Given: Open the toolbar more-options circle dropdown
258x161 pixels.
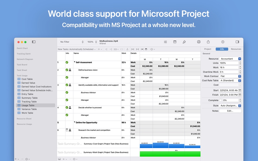Looking at the screenshot, I should pos(153,49).
